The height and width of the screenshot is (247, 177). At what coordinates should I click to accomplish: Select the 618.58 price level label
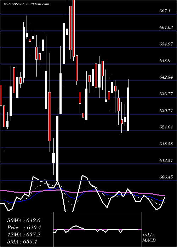pyautogui.click(x=166, y=144)
